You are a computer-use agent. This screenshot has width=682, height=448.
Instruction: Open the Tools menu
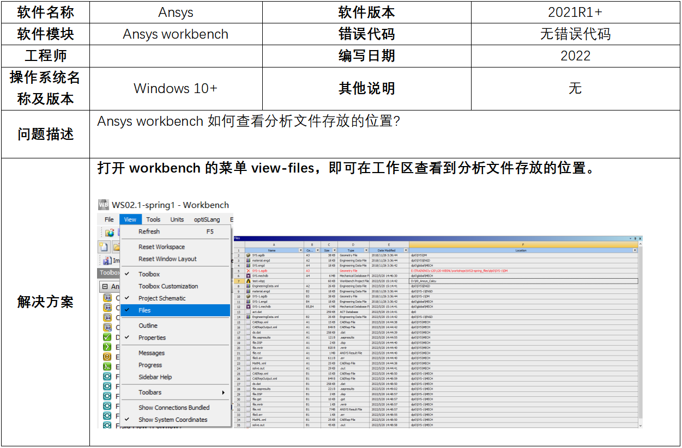click(x=153, y=219)
